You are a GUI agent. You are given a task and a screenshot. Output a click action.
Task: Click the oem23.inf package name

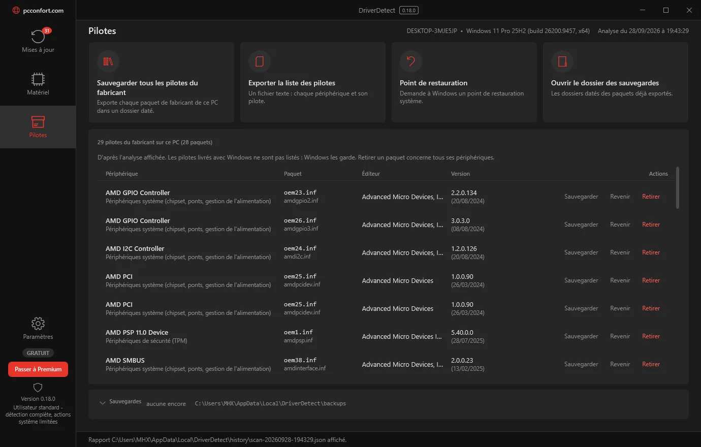pos(300,193)
